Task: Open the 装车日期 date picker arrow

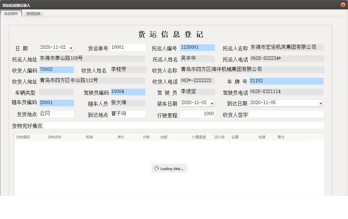Action: [x=212, y=103]
